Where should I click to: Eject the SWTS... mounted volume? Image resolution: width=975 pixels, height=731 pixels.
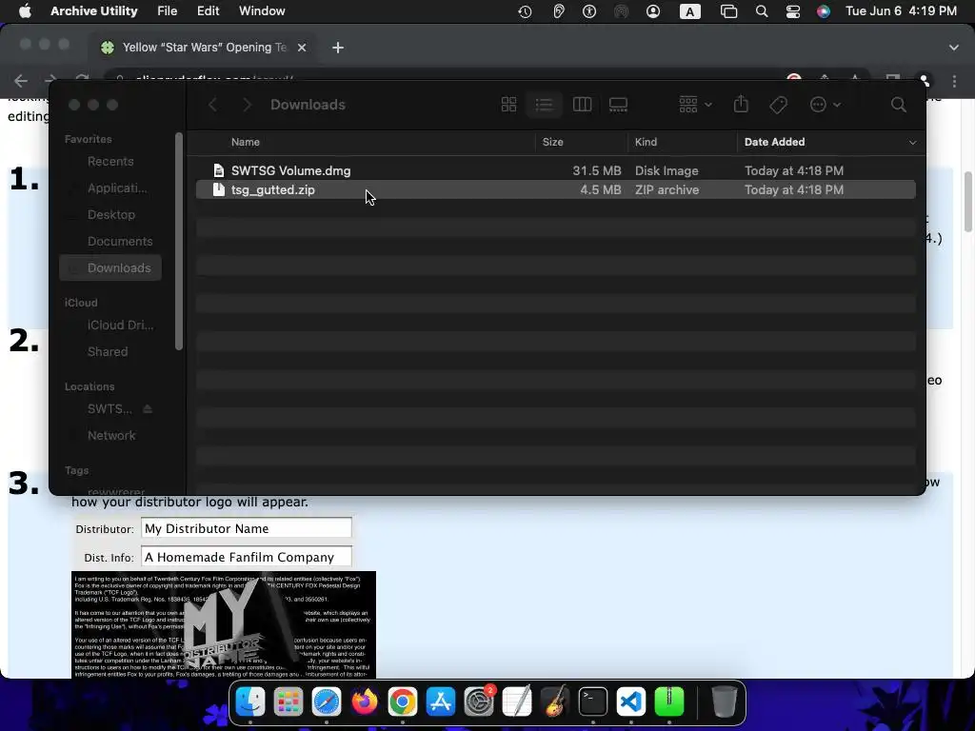(148, 409)
